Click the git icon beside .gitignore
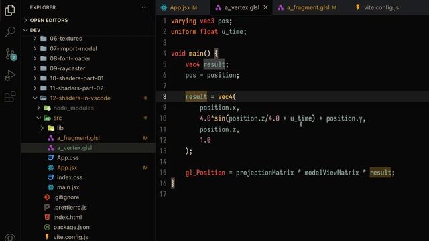Image resolution: width=429 pixels, height=241 pixels. pyautogui.click(x=47, y=197)
